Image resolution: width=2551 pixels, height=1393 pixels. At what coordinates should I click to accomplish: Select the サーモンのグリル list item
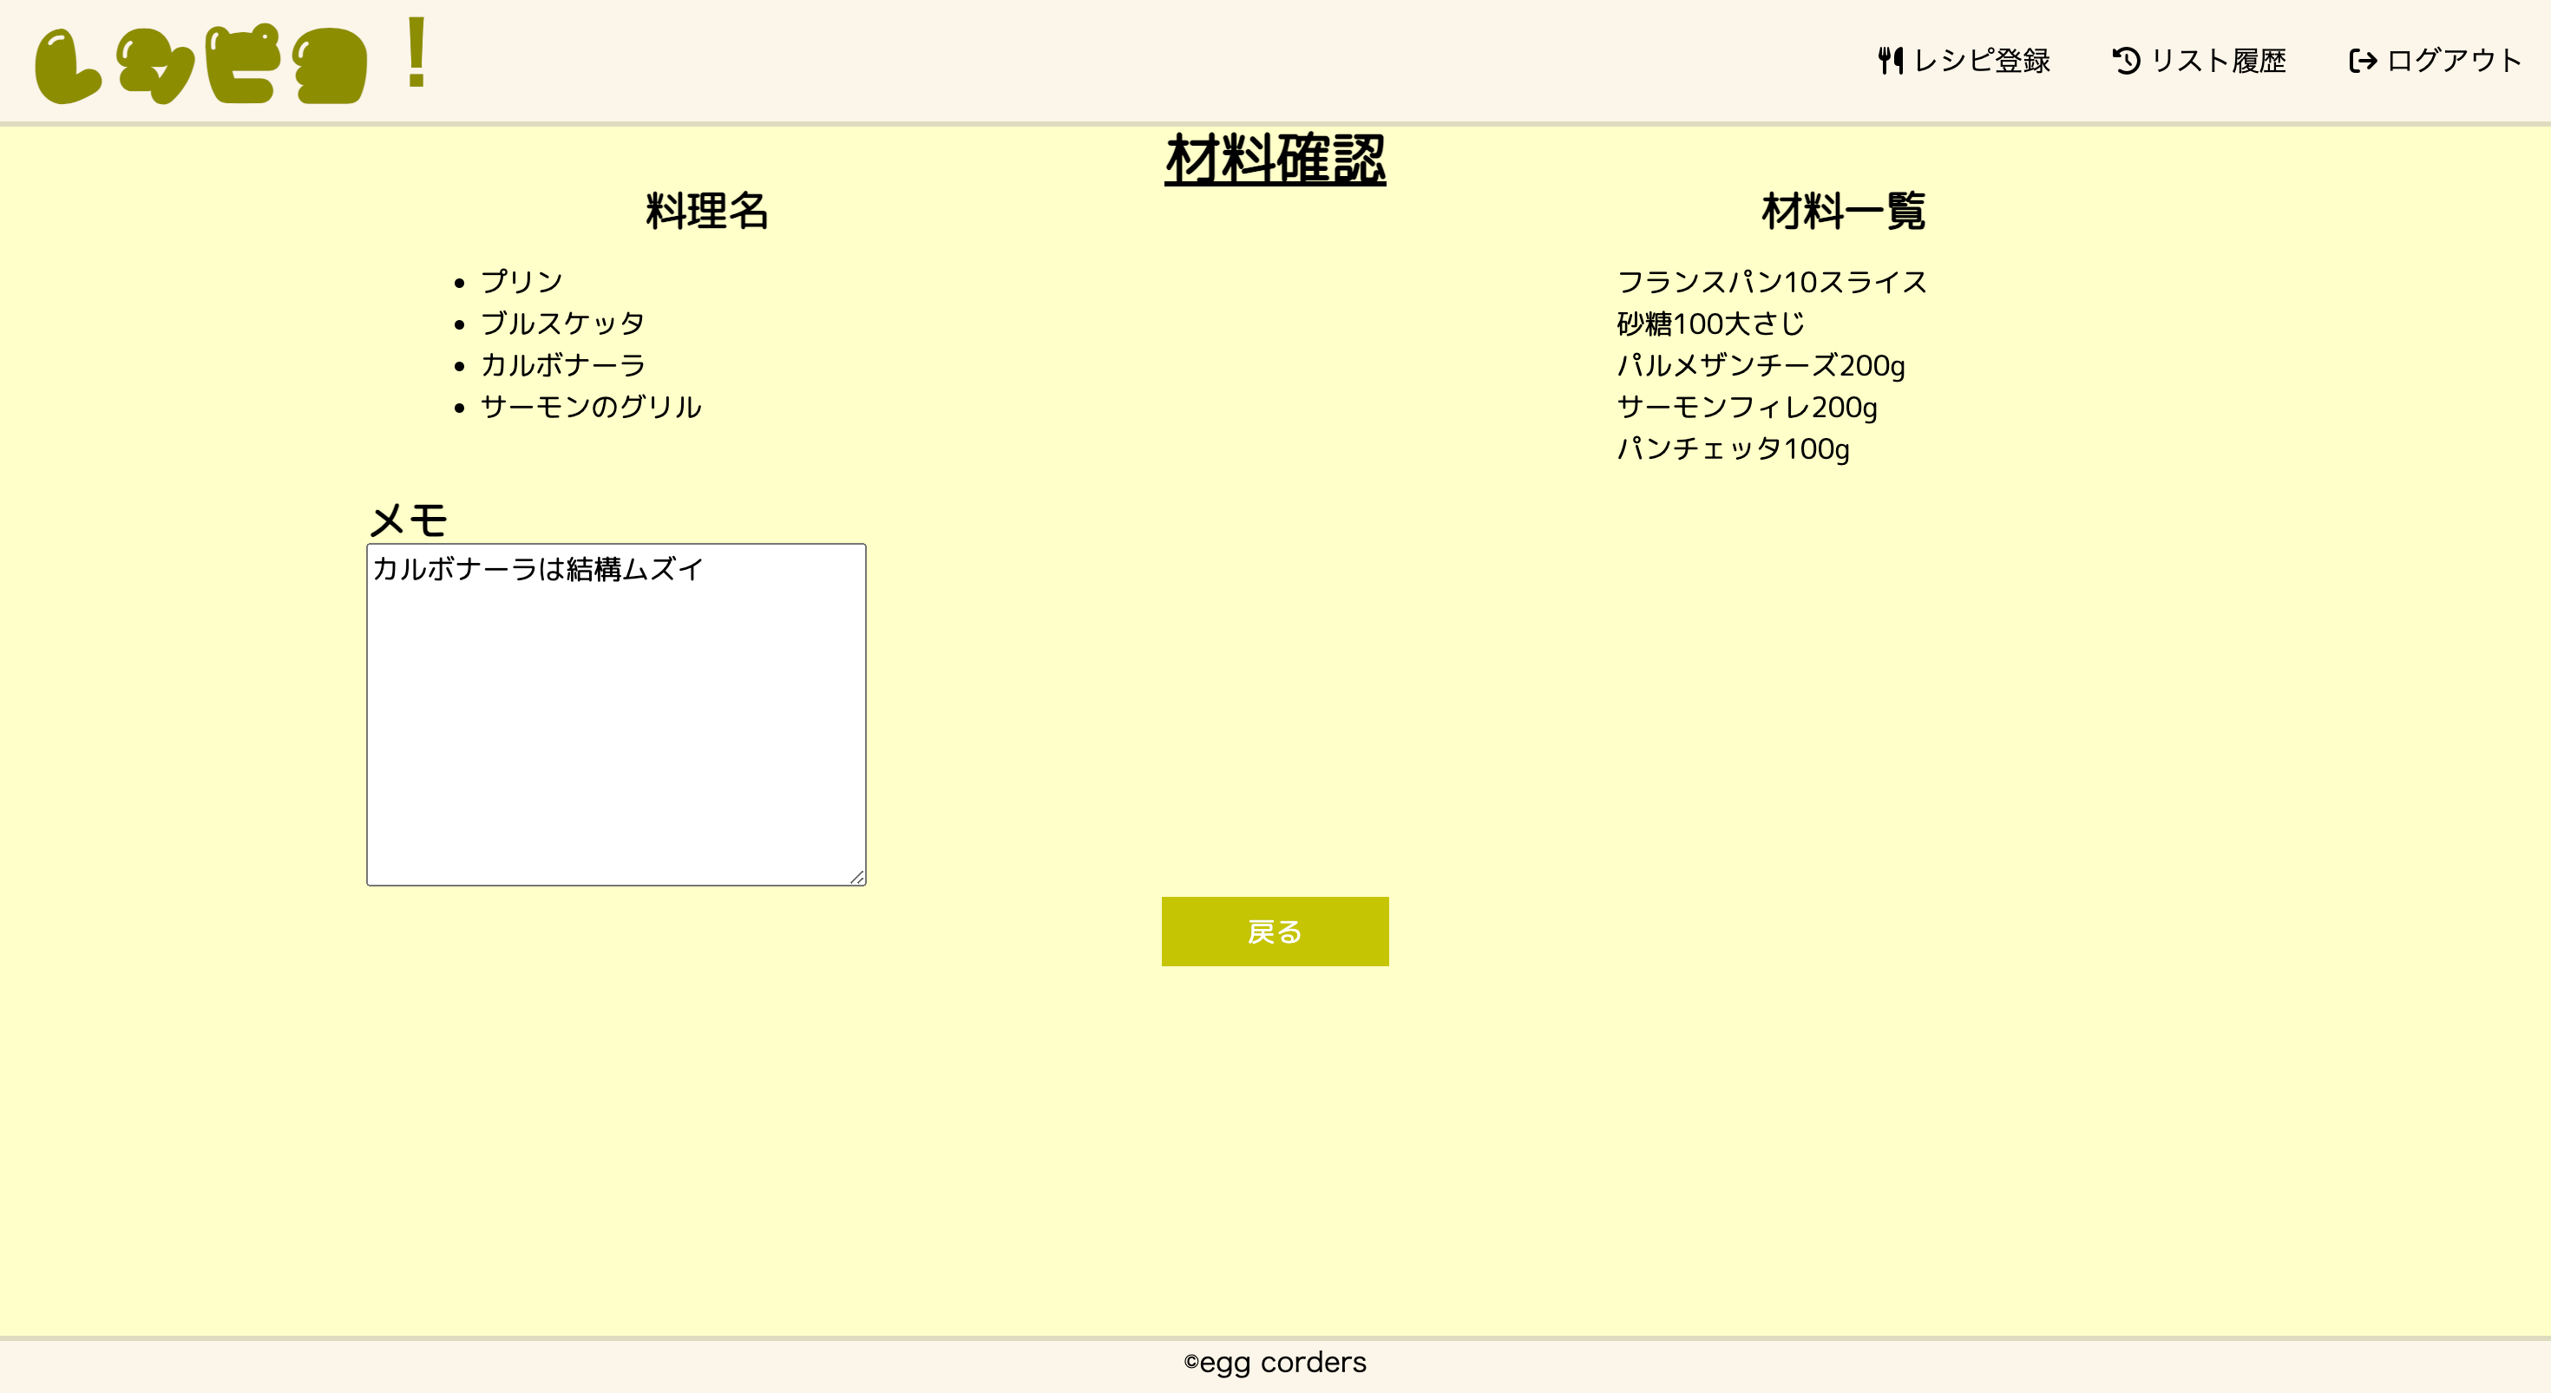point(590,406)
